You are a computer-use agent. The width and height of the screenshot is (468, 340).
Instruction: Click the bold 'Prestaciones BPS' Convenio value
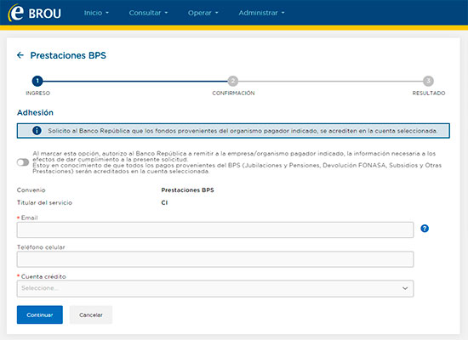click(187, 190)
